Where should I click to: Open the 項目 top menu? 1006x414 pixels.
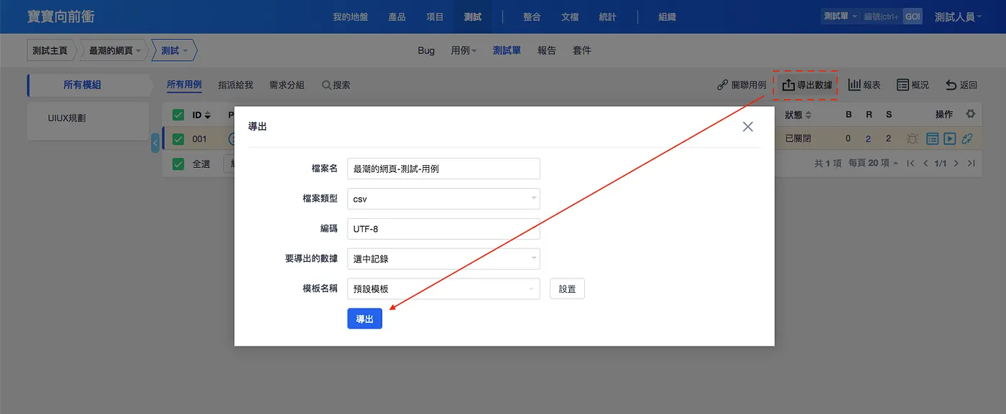435,17
